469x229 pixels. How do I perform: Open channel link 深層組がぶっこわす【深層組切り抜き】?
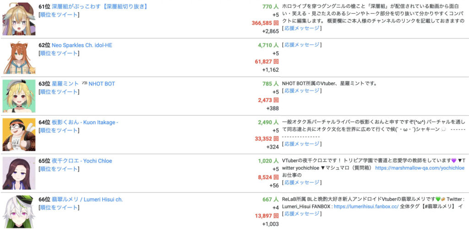(99, 6)
